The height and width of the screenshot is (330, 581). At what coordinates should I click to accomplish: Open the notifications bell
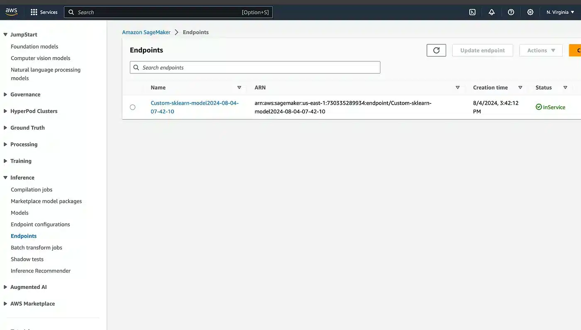pos(492,12)
